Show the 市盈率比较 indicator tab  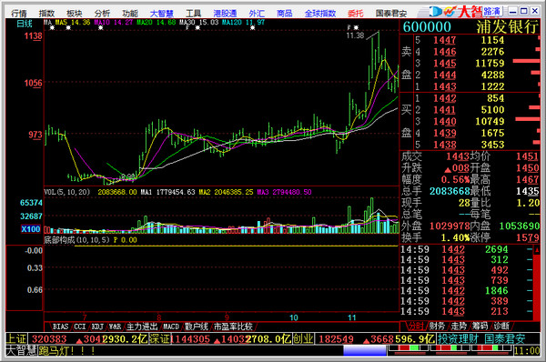click(233, 327)
